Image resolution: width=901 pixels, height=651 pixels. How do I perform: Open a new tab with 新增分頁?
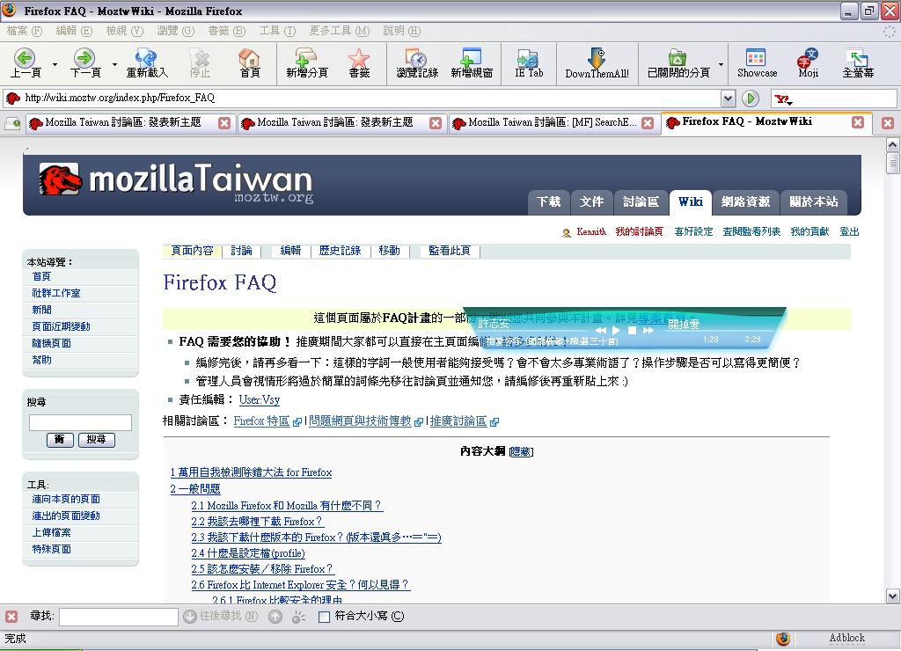coord(306,58)
